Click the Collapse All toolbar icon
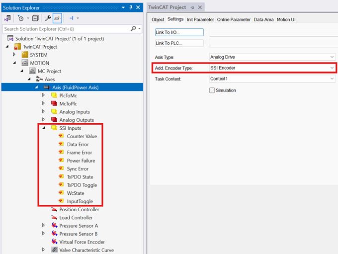 point(35,18)
